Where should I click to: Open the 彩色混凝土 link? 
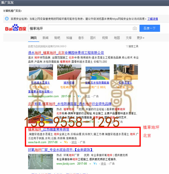[x=125, y=83]
